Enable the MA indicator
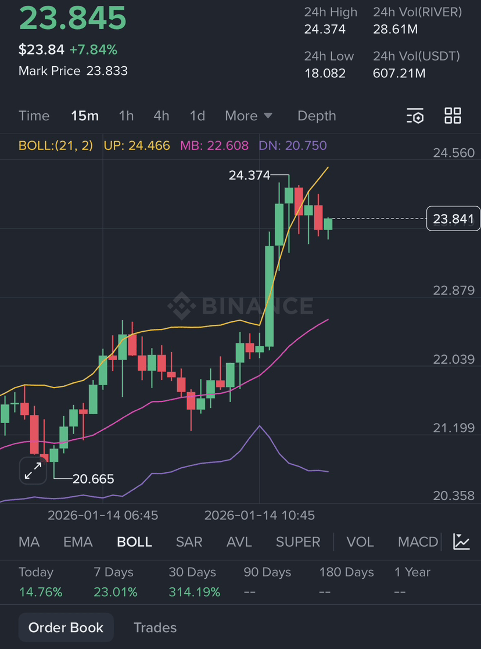The height and width of the screenshot is (649, 481). [x=29, y=542]
